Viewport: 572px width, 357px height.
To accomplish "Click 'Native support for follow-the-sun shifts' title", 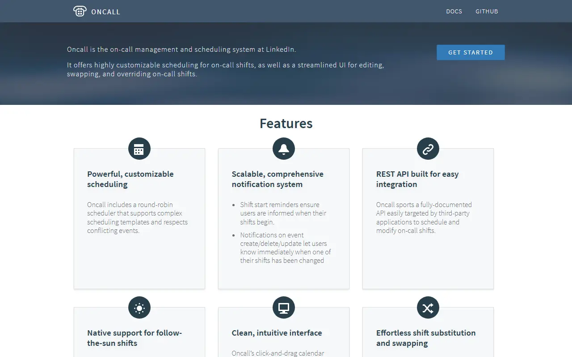I will 135,338.
